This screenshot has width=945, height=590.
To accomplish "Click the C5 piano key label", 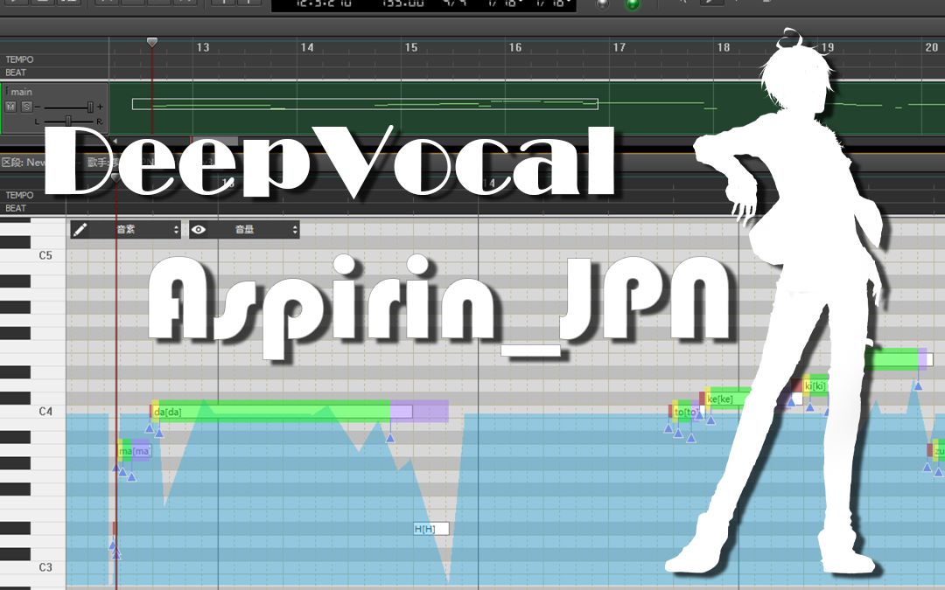I will [x=45, y=255].
